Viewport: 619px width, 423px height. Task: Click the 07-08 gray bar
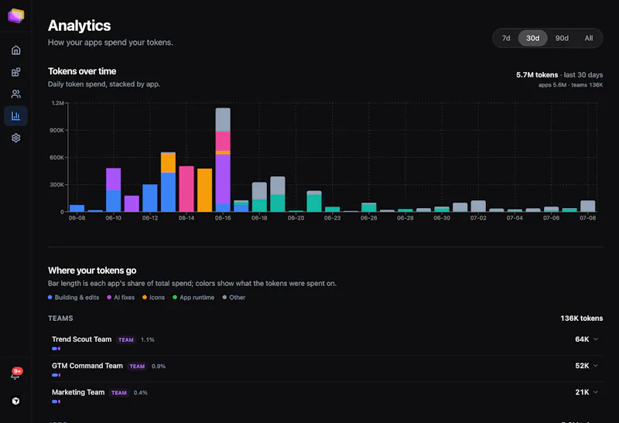pos(588,206)
